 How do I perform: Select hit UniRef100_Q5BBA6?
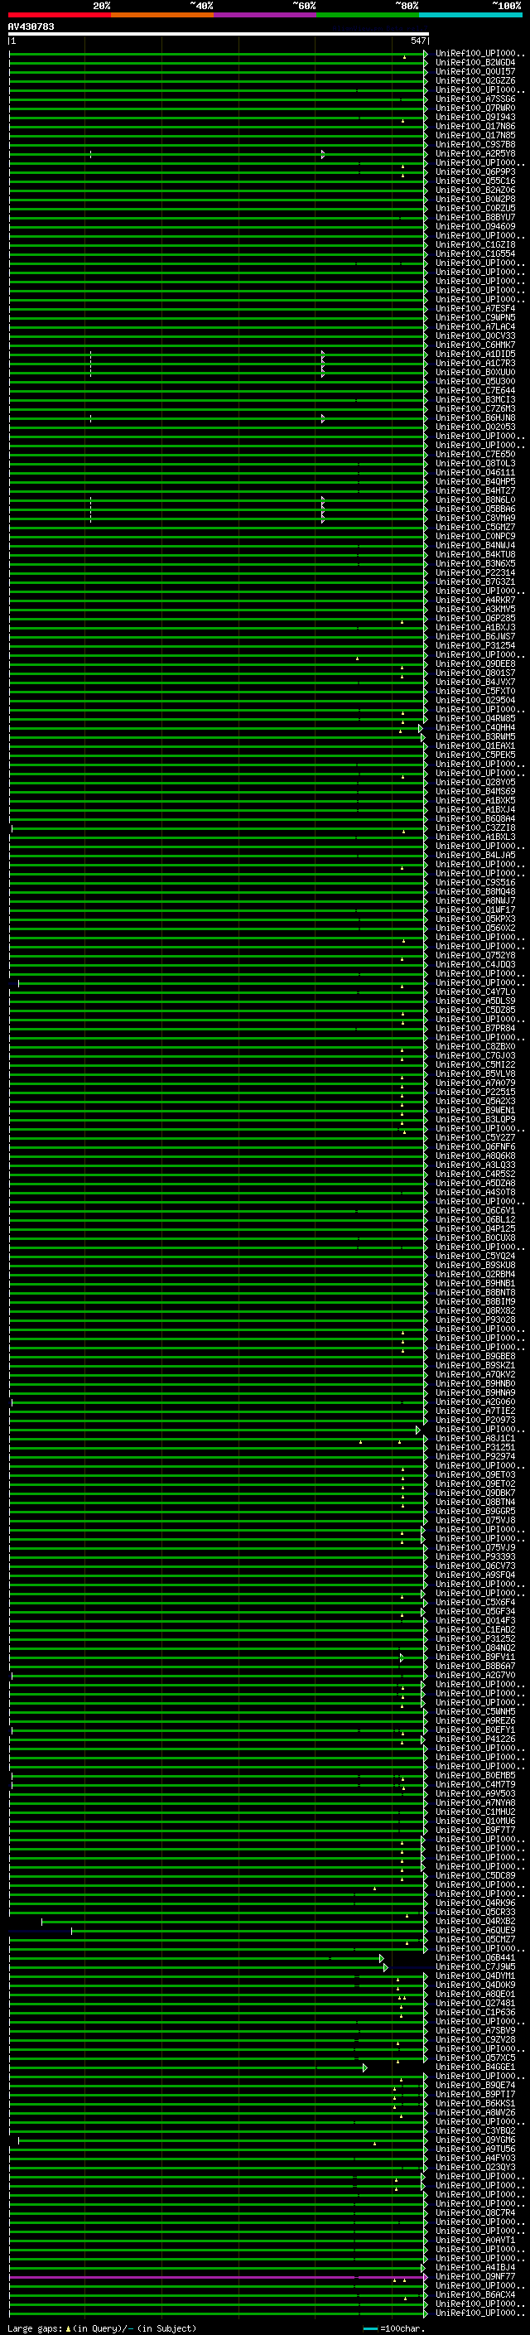475,509
